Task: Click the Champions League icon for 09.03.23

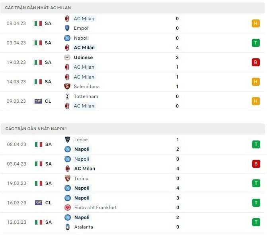Action: pos(38,101)
